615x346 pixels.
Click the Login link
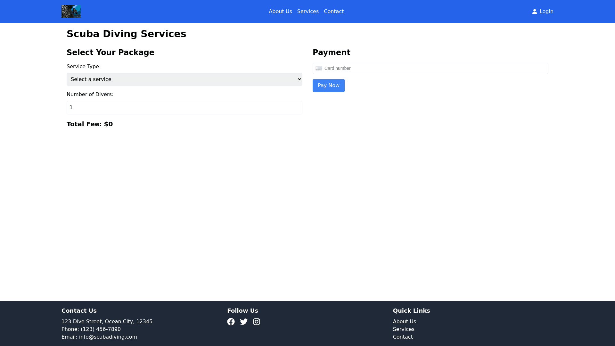coord(546,12)
